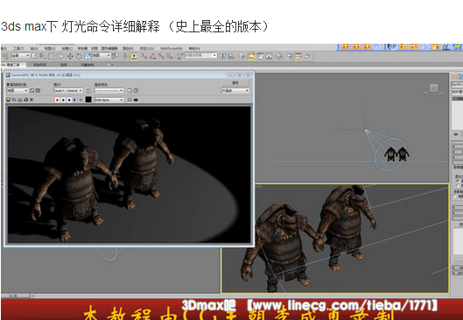Viewport: 463px width, 320px height.
Task: Open the 渲染(R) menu
Action: point(128,48)
